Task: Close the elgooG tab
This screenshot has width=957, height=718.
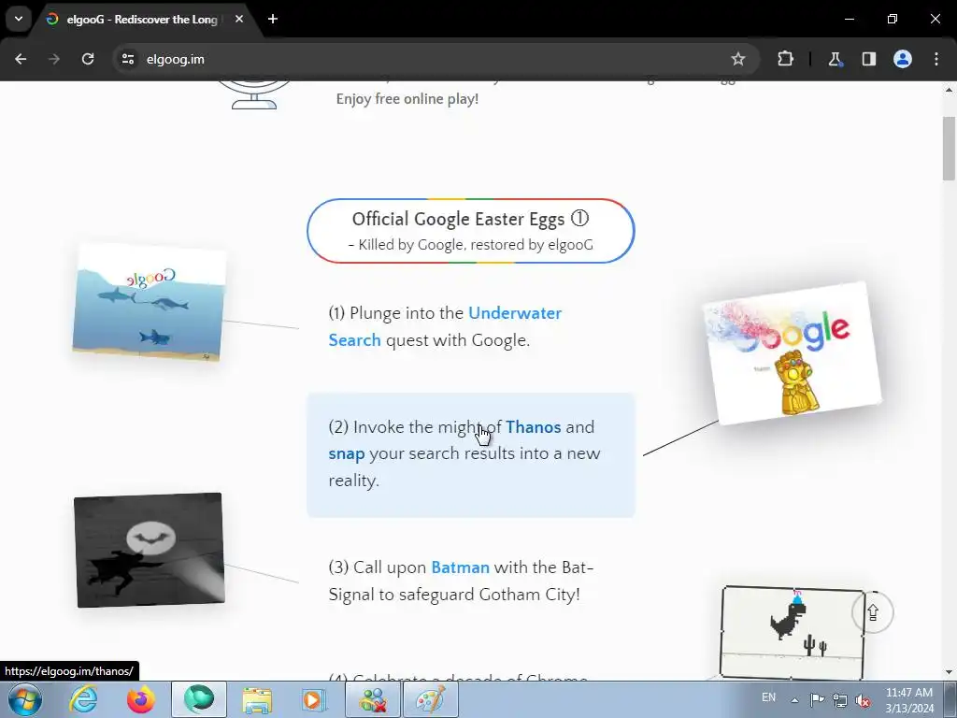Action: point(239,19)
